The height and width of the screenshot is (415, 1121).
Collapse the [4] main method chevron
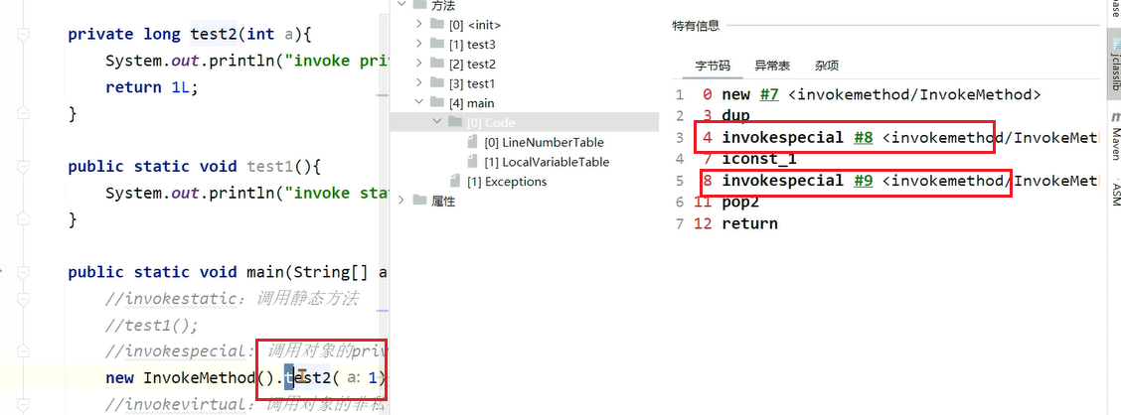[419, 103]
